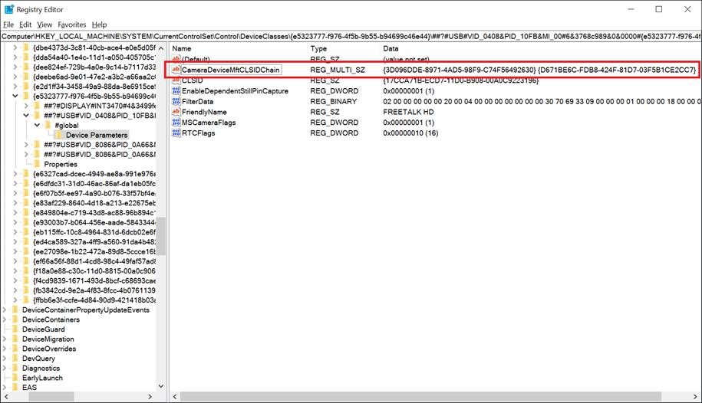Viewport: 702px width, 403px height.
Task: Click the FREETALK HD data cell
Action: pos(408,112)
